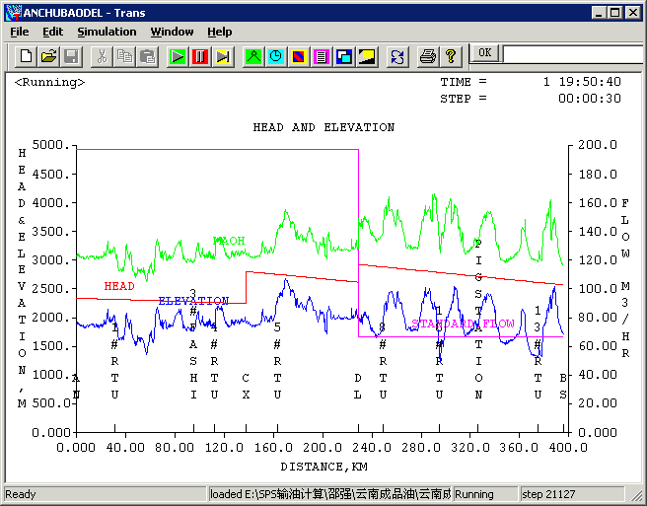Image resolution: width=647 pixels, height=506 pixels.
Task: Click the New file toolbar icon
Action: pyautogui.click(x=27, y=56)
